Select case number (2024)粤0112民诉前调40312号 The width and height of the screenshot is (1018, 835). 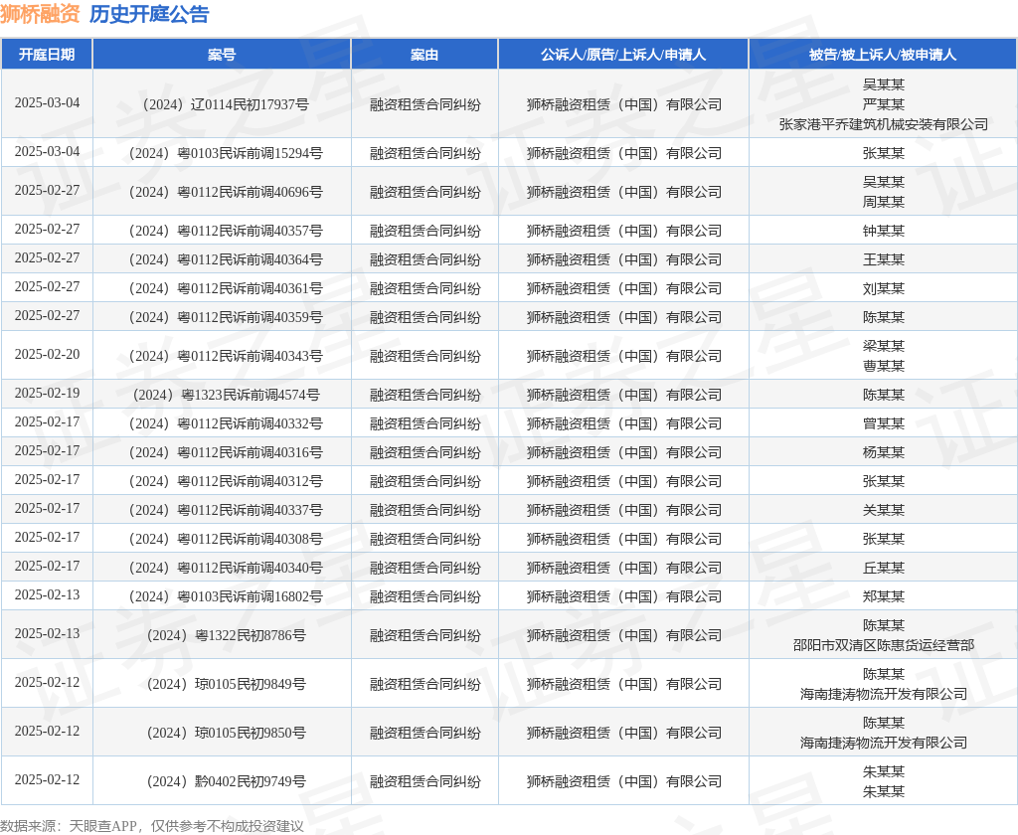[226, 481]
